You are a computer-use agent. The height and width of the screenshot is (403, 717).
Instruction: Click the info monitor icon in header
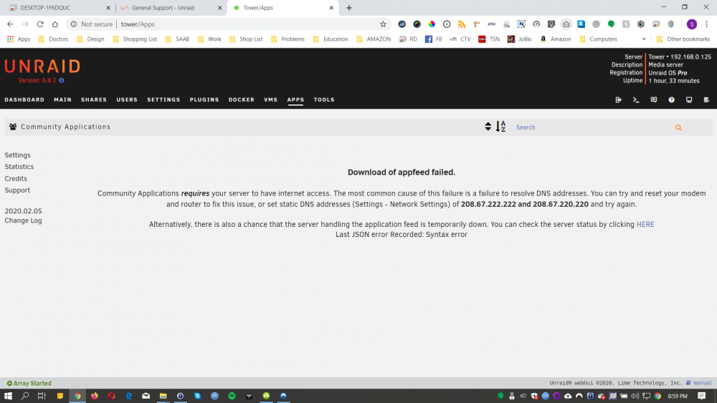tap(689, 99)
